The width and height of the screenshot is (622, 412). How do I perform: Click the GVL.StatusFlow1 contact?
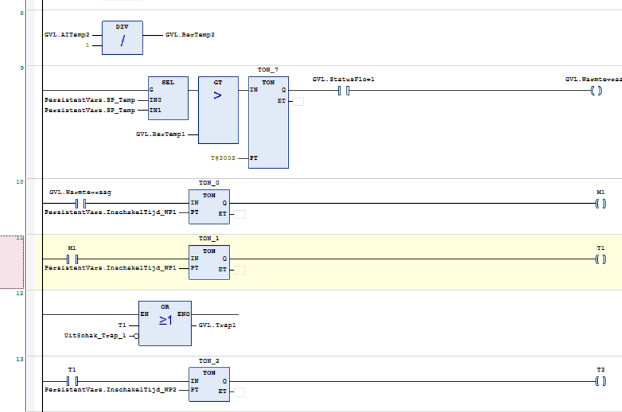point(344,91)
